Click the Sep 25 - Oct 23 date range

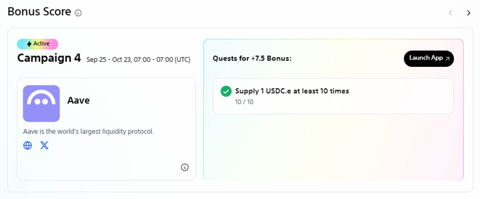coord(138,59)
